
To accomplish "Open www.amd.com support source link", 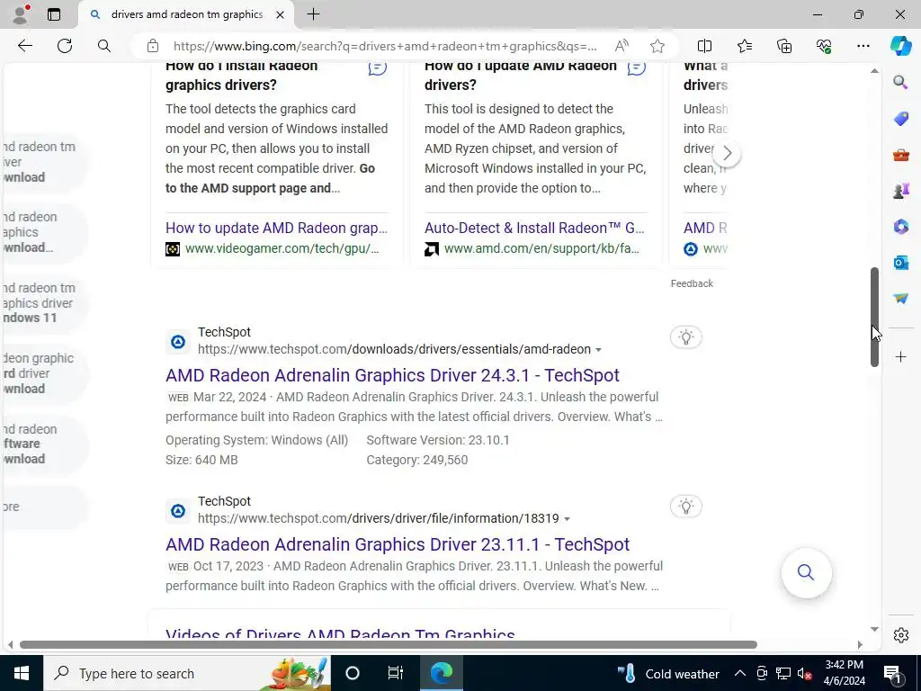I will (541, 248).
